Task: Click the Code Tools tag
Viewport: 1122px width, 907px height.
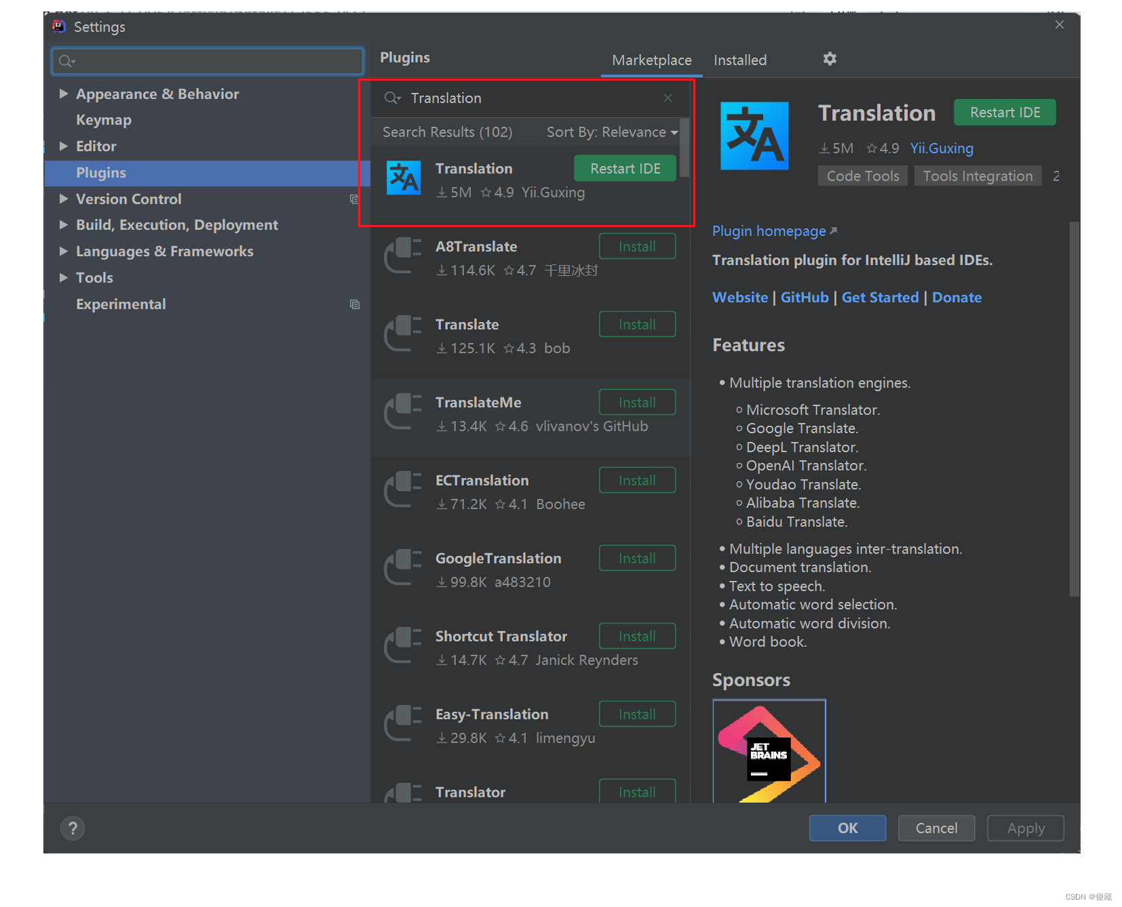Action: click(863, 176)
